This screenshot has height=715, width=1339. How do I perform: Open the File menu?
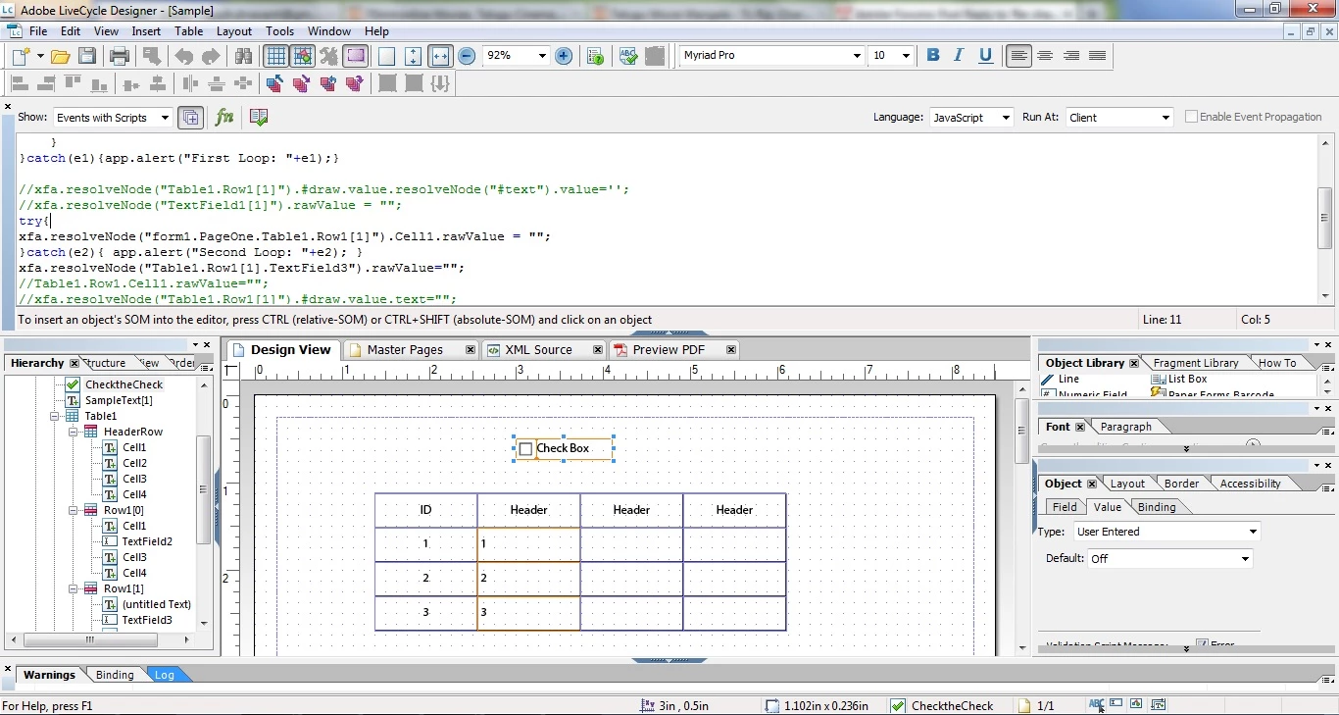click(x=38, y=31)
